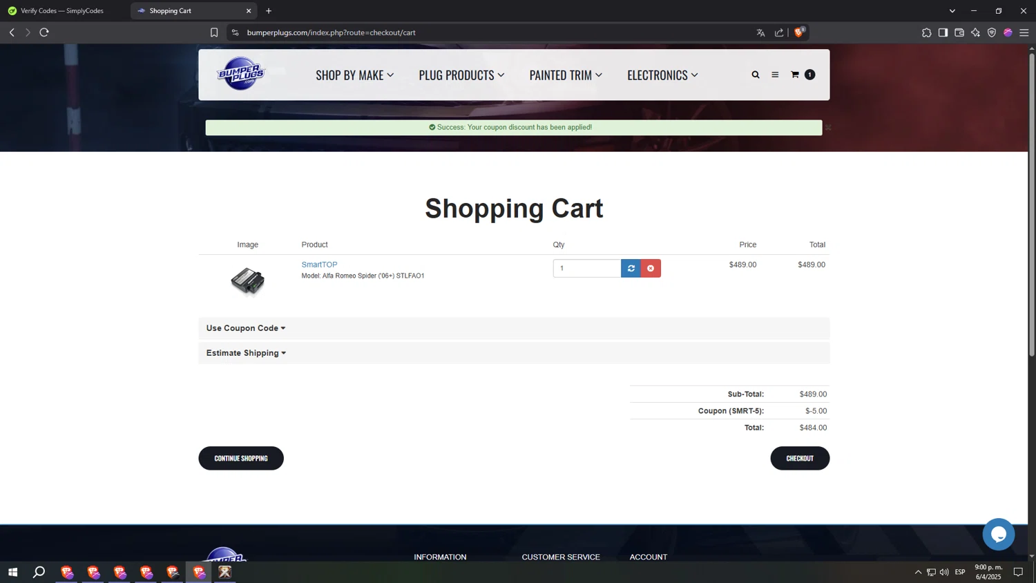This screenshot has height=583, width=1036.
Task: Open the Windows Start menu
Action: (x=12, y=572)
